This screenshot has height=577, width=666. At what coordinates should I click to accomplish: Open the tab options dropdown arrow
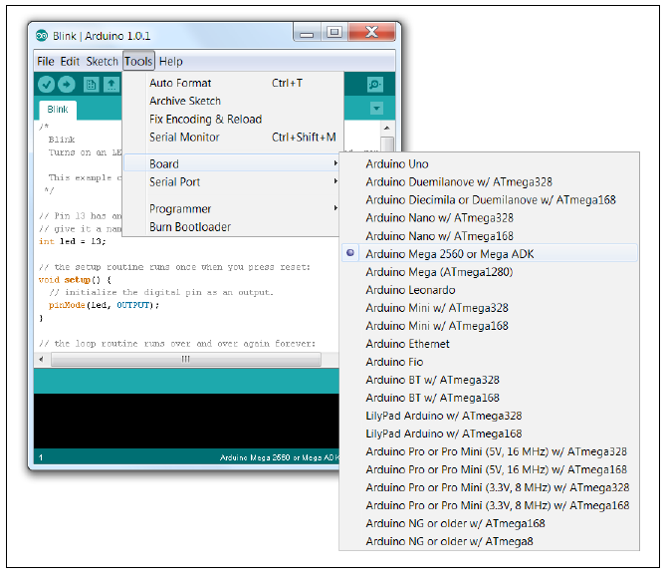pos(376,109)
